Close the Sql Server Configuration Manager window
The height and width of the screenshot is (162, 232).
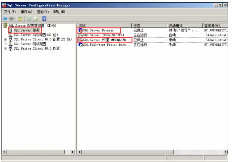point(225,5)
